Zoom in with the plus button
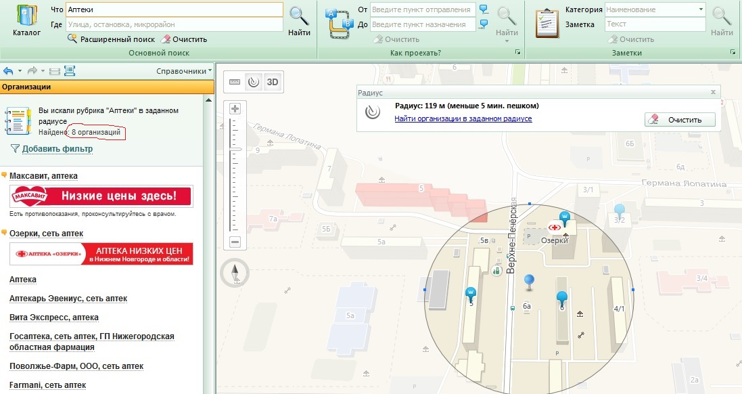Image resolution: width=742 pixels, height=394 pixels. pyautogui.click(x=235, y=109)
